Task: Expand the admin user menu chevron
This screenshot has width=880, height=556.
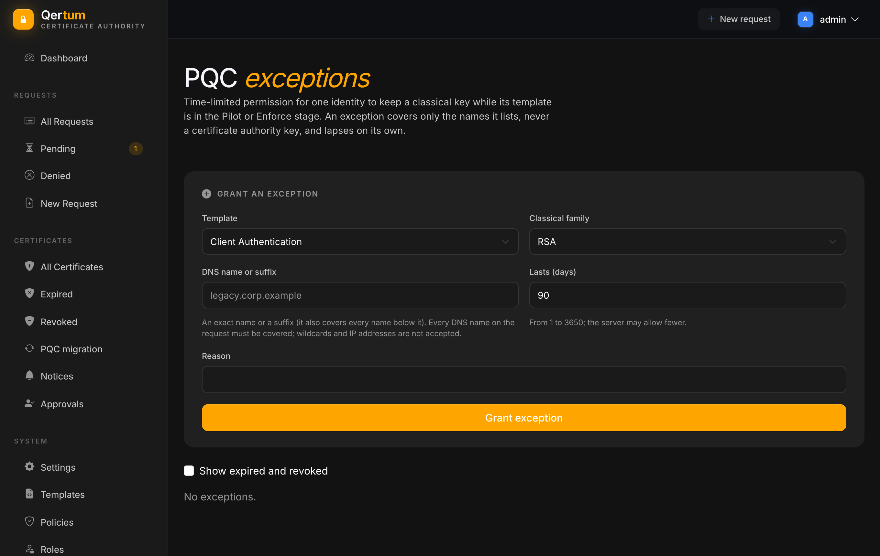Action: click(855, 19)
